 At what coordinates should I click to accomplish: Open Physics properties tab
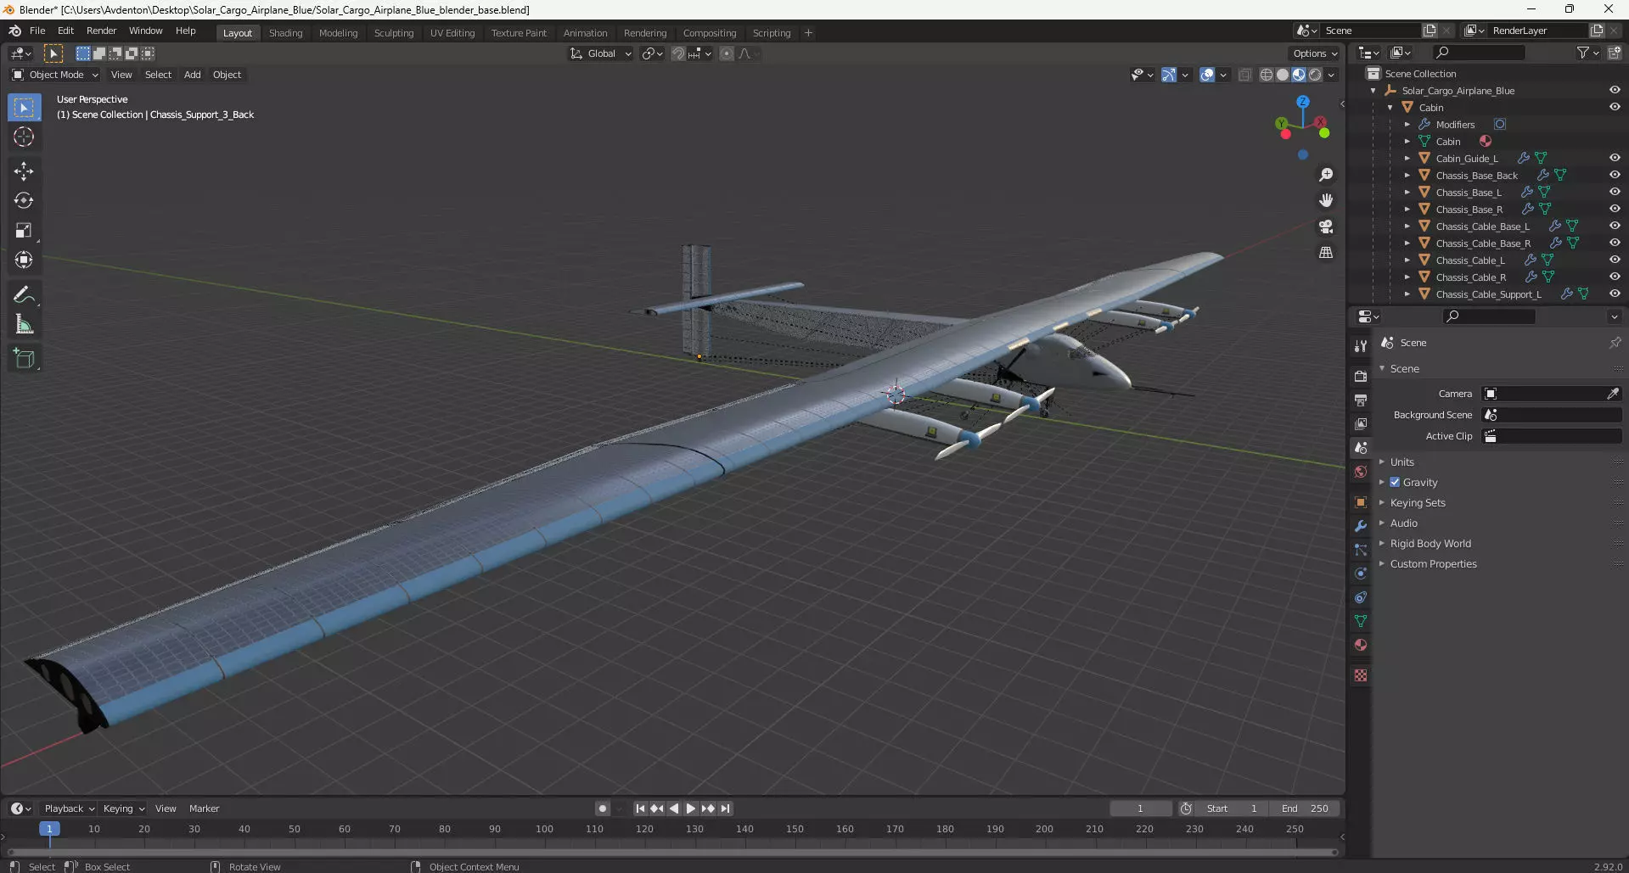click(1361, 574)
